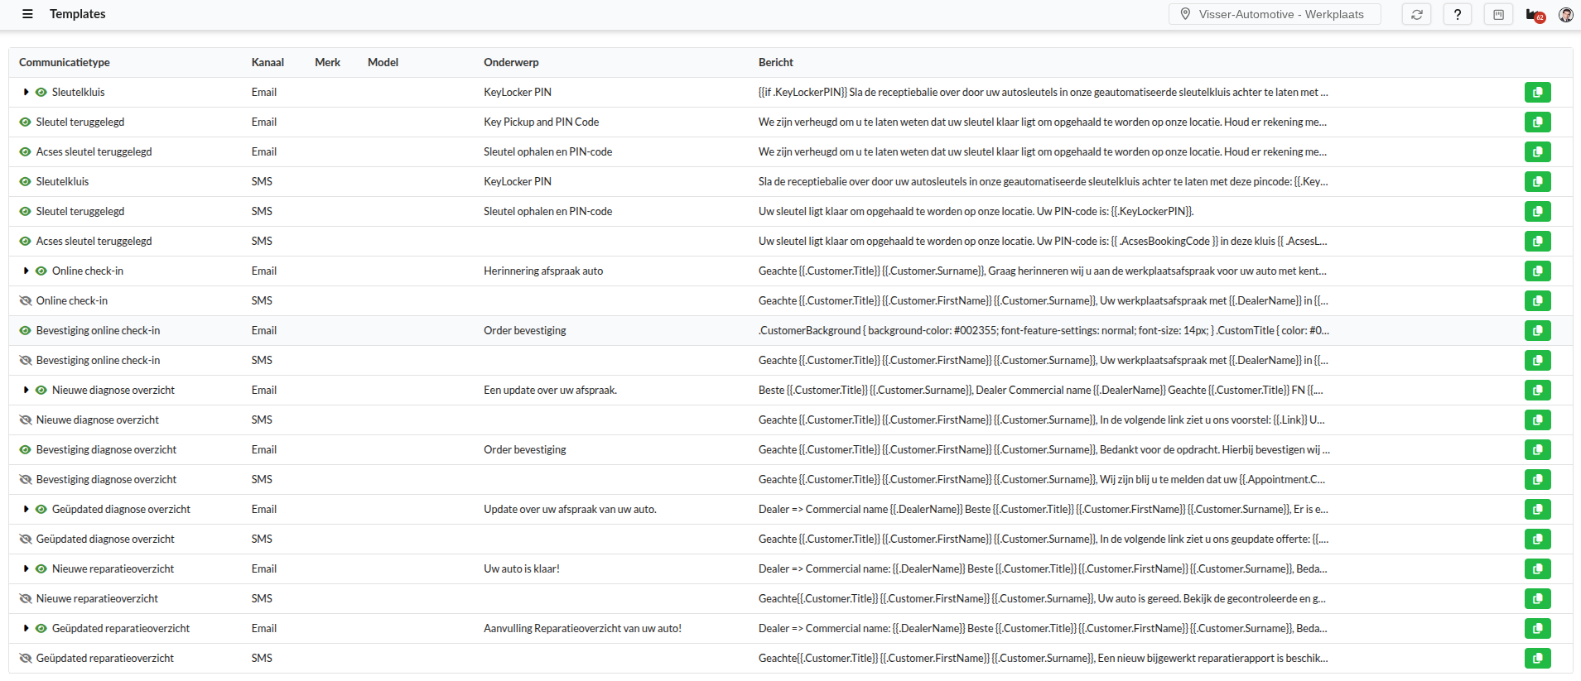The image size is (1581, 681).
Task: Toggle the eye icon for Nieuwe diagnose overzicht SMS
Action: pos(25,420)
